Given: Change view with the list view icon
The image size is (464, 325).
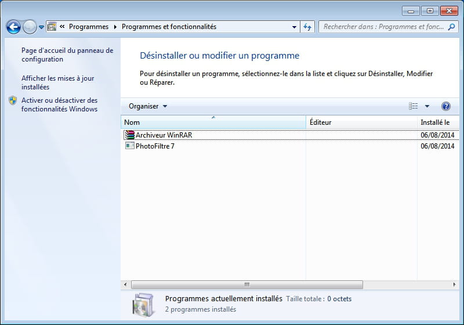Looking at the screenshot, I should pos(413,106).
